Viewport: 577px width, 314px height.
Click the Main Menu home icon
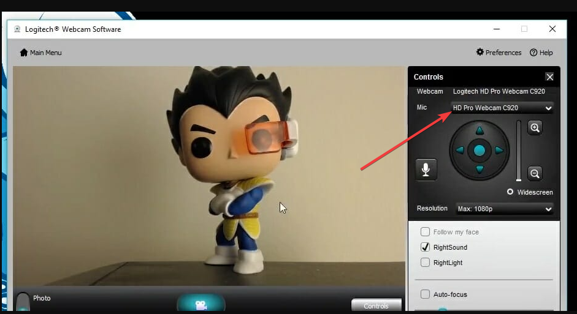[24, 53]
